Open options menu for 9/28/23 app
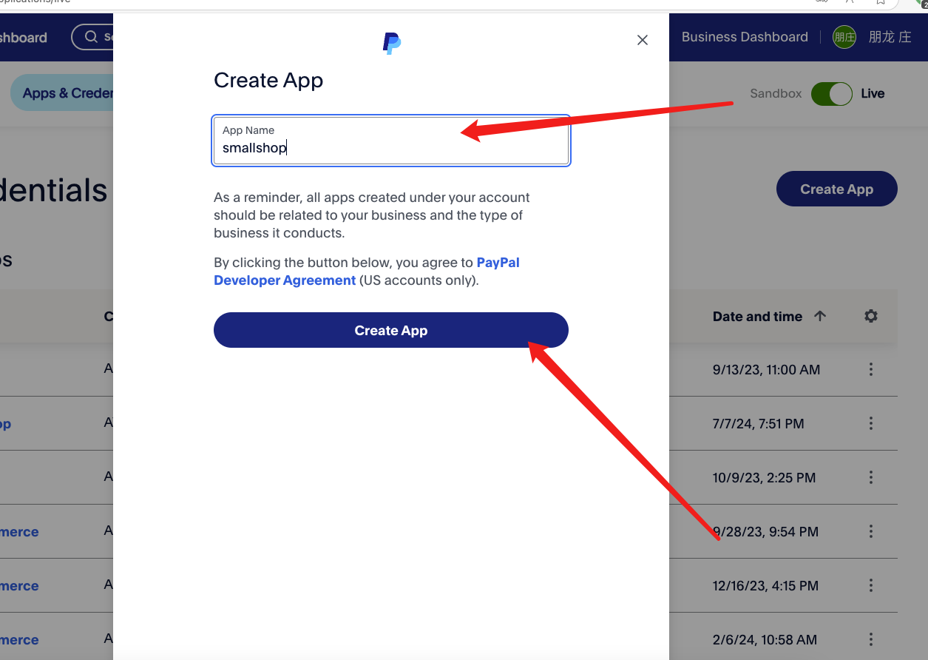 pyautogui.click(x=871, y=531)
